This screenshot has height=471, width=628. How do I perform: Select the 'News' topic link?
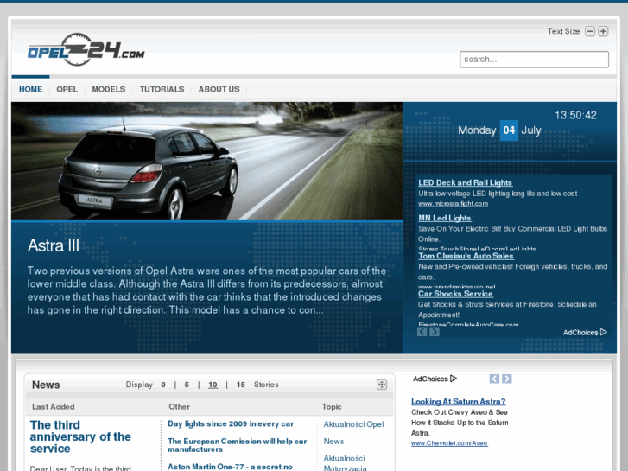[x=333, y=441]
